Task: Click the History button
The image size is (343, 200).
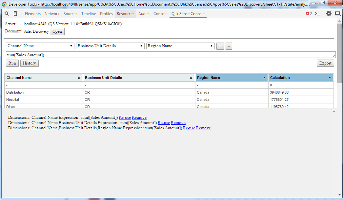Action: (x=29, y=63)
